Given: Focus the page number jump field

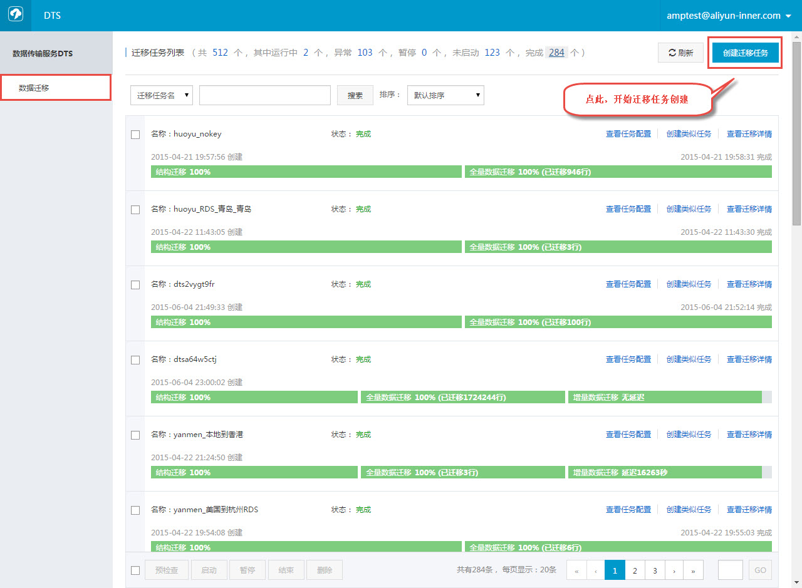Looking at the screenshot, I should coord(731,570).
